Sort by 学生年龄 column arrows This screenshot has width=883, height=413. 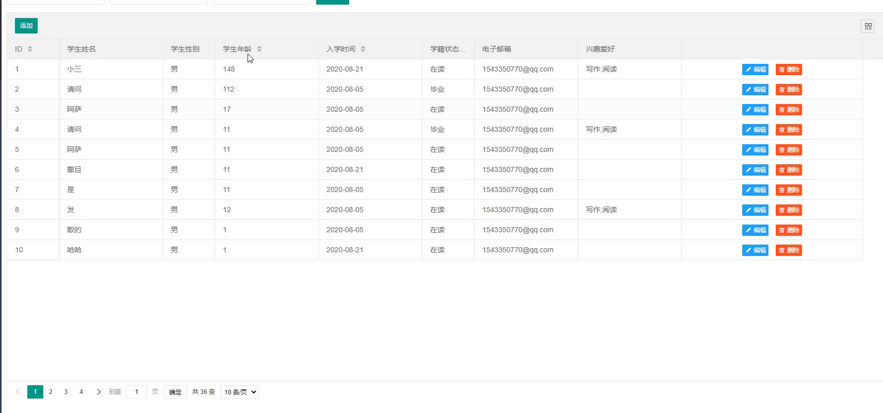259,49
